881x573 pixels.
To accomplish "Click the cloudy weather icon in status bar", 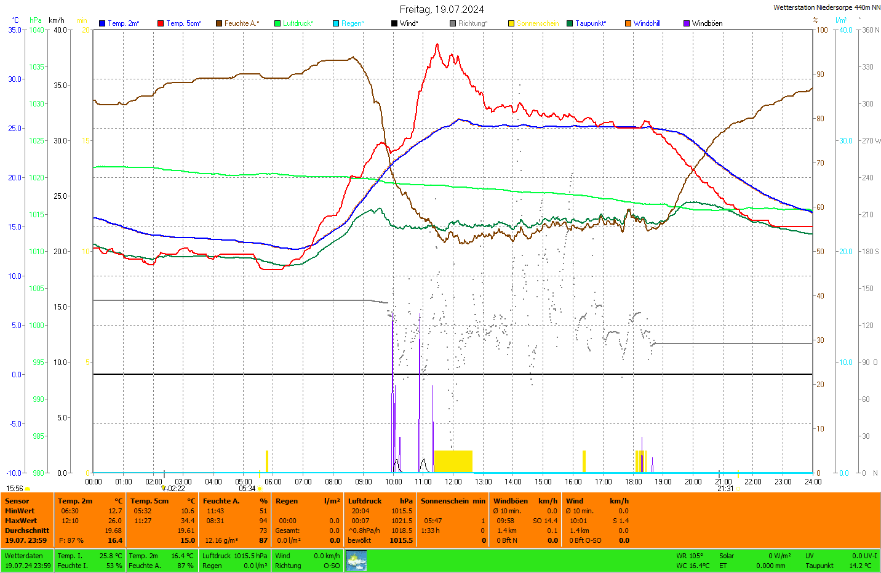I will point(356,561).
